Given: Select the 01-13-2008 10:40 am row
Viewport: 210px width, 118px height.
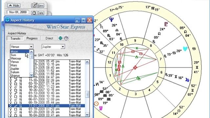Looking at the screenshot, I should click(47, 93).
